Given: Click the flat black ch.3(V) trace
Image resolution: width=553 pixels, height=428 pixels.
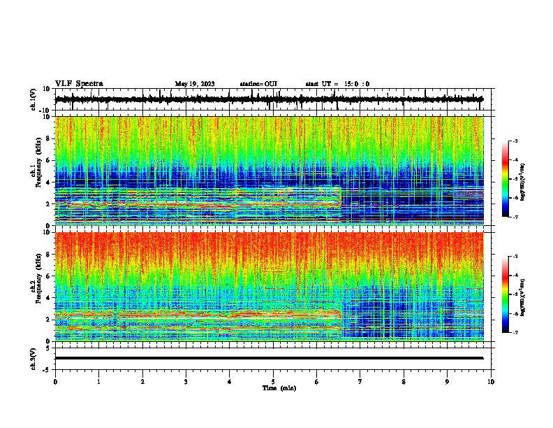Looking at the screenshot, I should click(x=269, y=358).
